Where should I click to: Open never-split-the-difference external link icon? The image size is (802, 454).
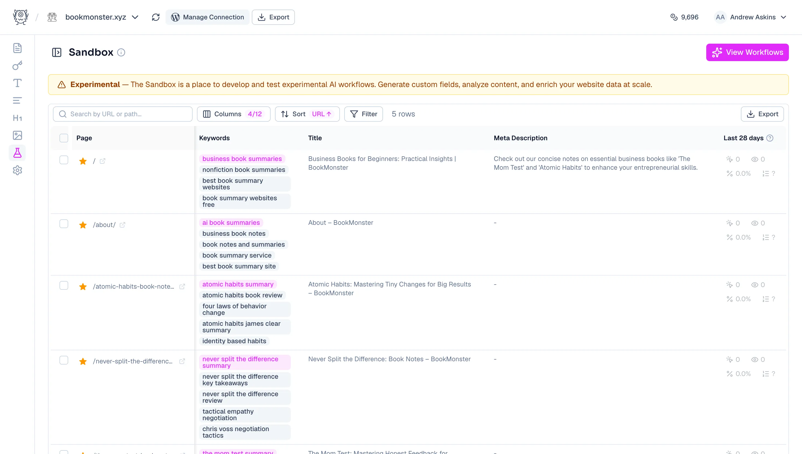point(182,362)
